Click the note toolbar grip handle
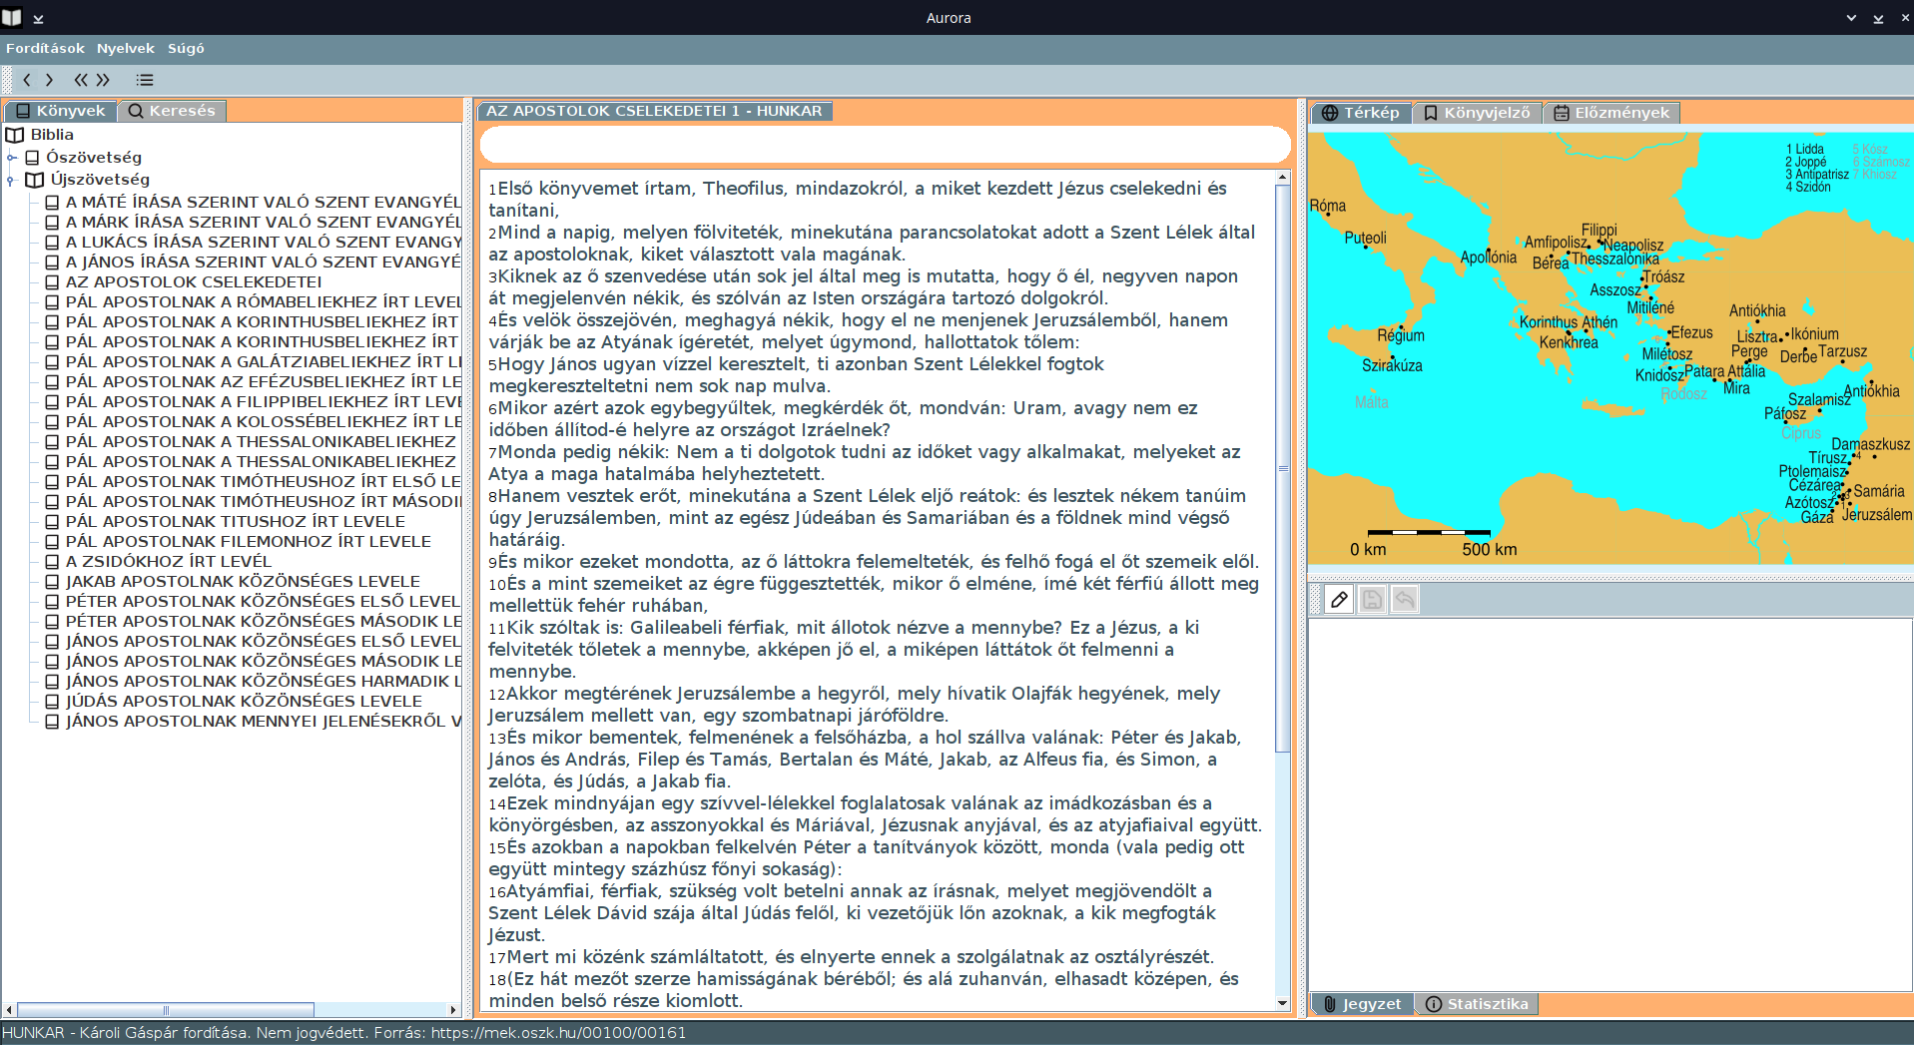This screenshot has width=1914, height=1045. [1315, 599]
